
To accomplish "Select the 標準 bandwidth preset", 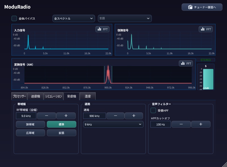I will pos(62,124).
